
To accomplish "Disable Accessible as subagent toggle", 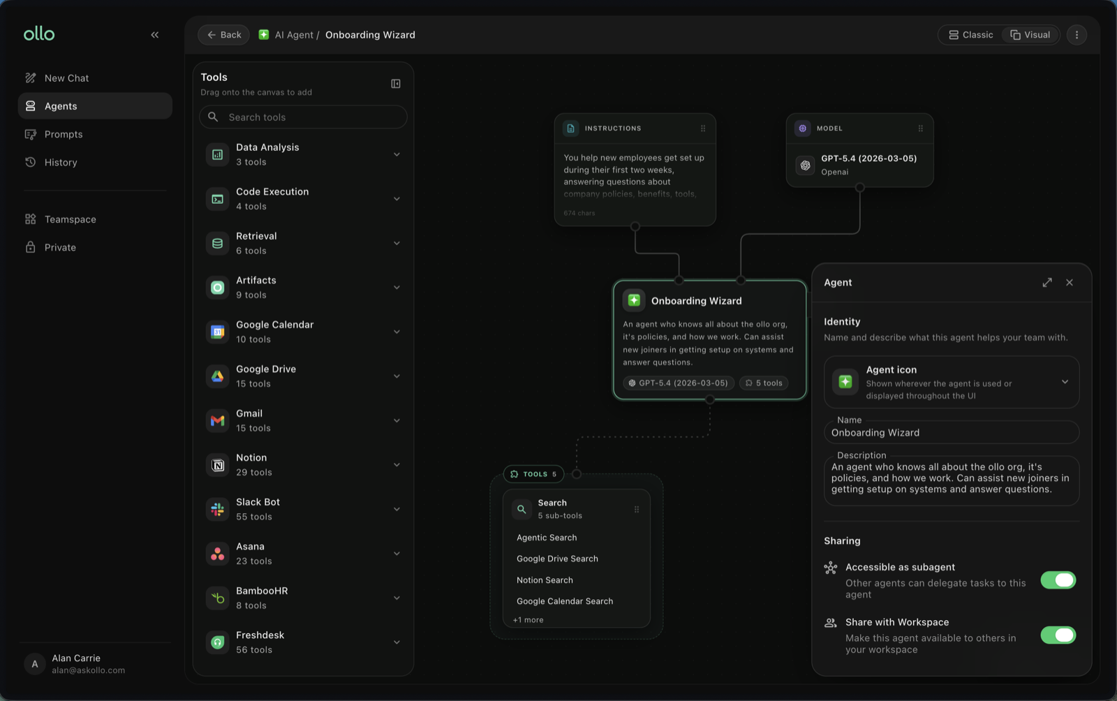I will (1058, 580).
